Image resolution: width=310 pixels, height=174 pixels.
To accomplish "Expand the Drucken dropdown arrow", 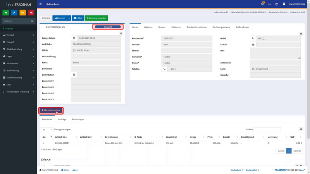I will coord(69,18).
